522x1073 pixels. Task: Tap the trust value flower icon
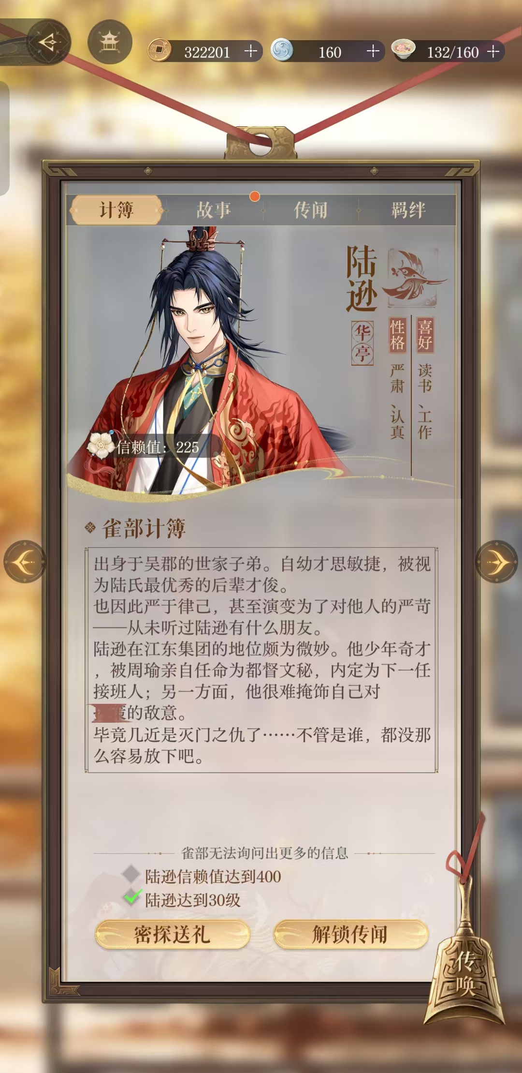(x=101, y=445)
